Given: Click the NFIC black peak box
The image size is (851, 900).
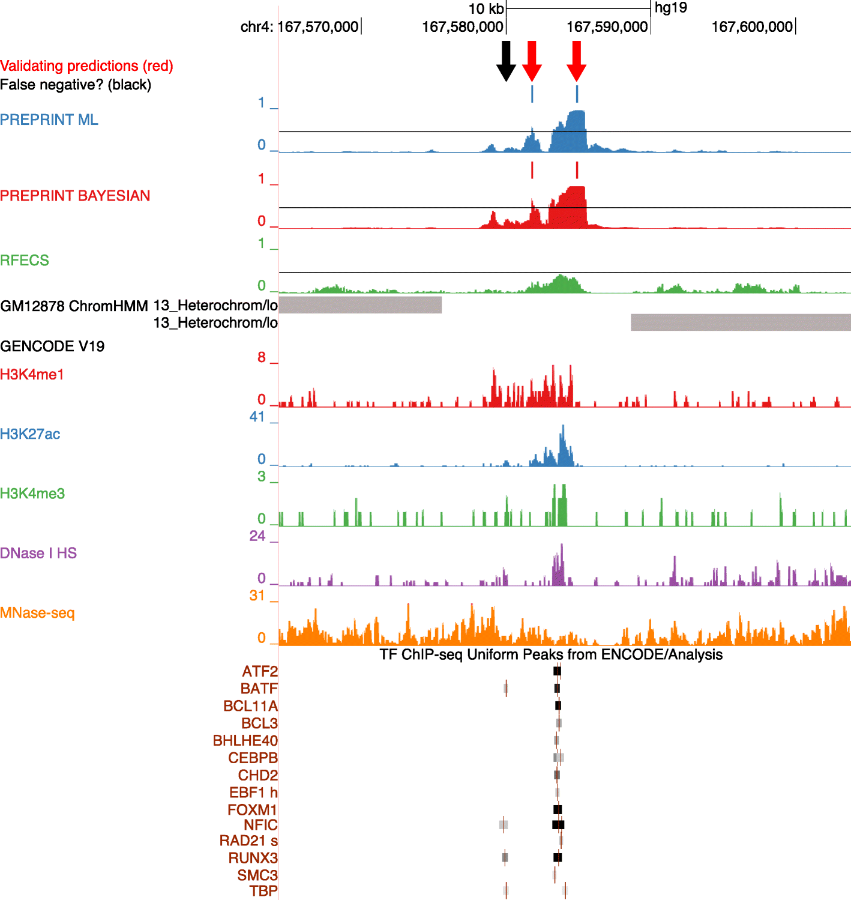Looking at the screenshot, I should tap(558, 825).
